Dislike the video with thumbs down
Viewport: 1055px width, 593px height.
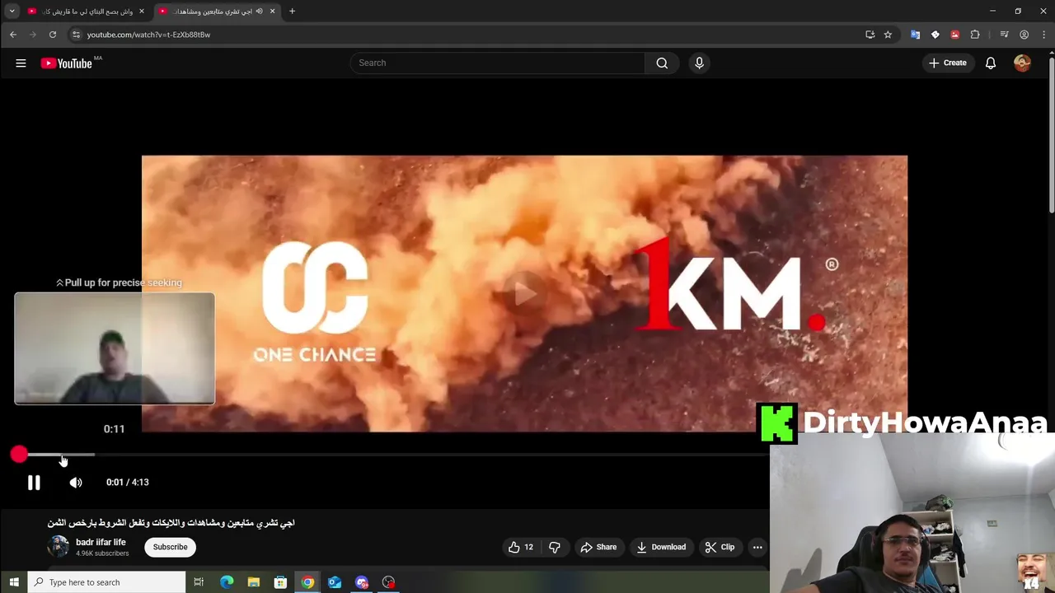click(555, 547)
